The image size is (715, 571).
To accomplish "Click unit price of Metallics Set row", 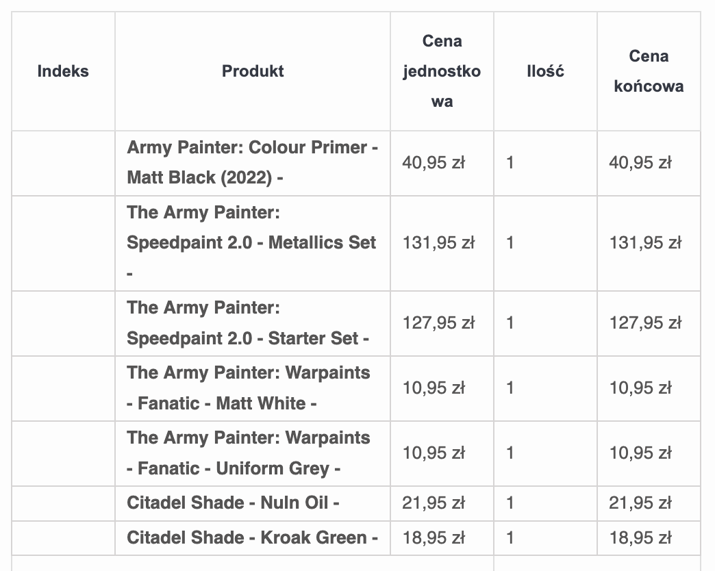I will 438,243.
